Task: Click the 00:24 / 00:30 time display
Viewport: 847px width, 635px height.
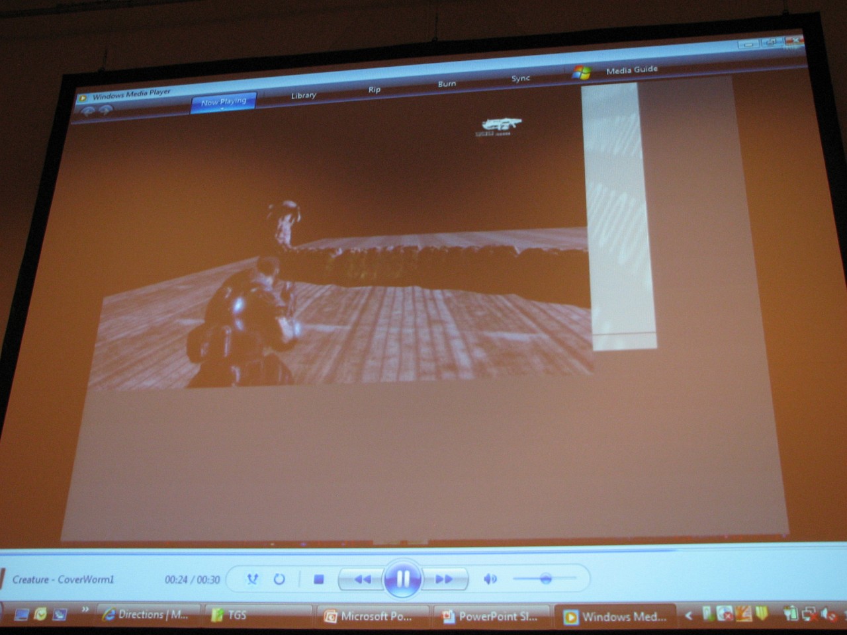Action: click(192, 579)
